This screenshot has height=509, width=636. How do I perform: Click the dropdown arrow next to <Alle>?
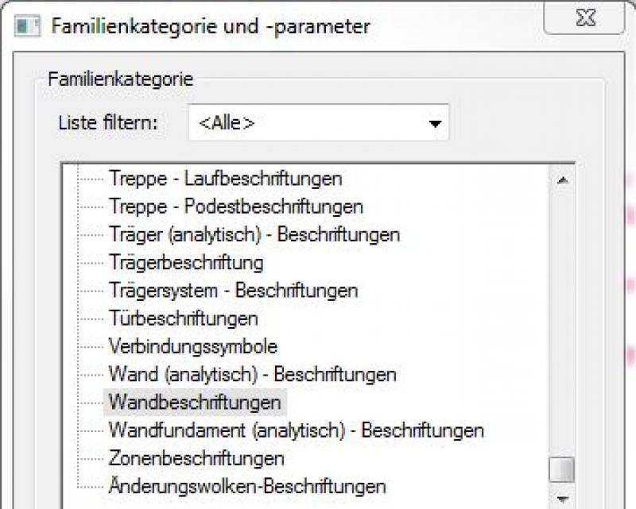[434, 122]
